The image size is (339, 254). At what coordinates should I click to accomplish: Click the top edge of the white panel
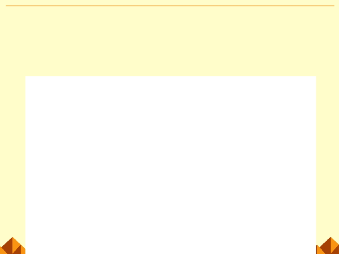(x=171, y=76)
